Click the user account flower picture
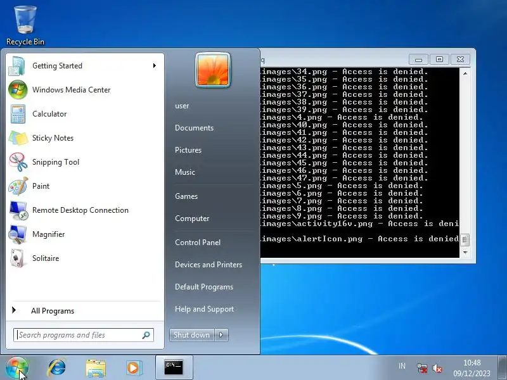 pos(213,70)
